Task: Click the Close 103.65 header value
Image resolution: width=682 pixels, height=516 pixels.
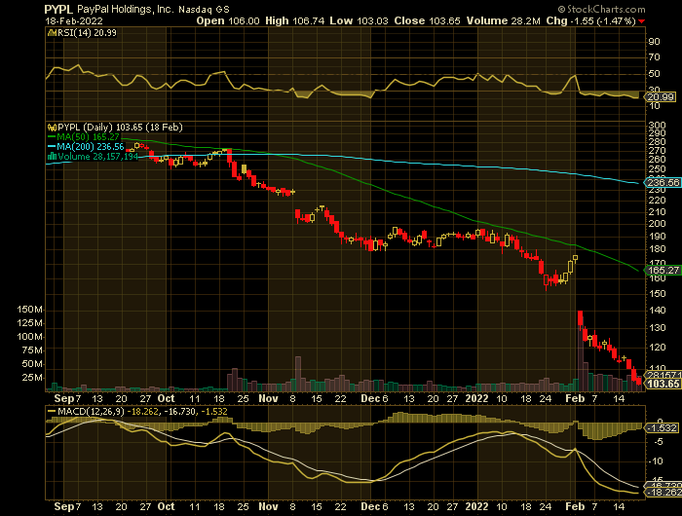Action: coord(427,20)
